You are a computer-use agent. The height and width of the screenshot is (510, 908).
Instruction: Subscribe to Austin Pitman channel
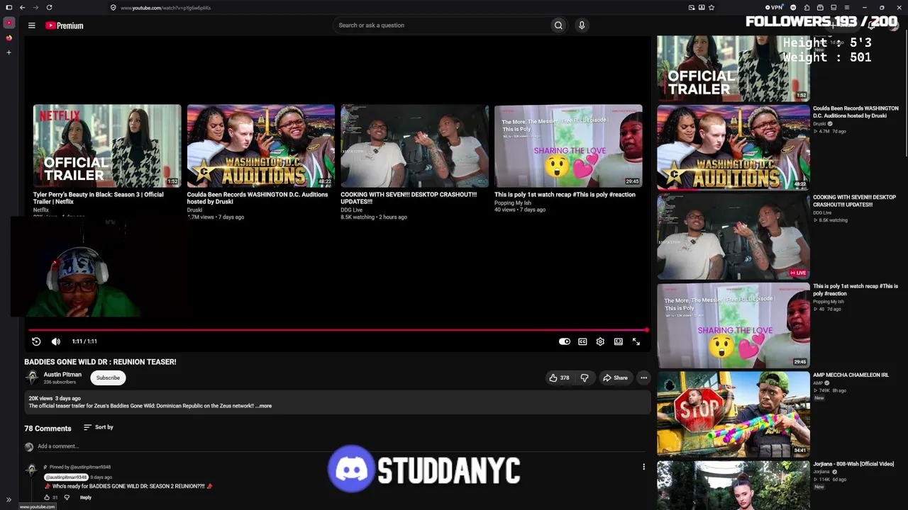[x=108, y=378]
